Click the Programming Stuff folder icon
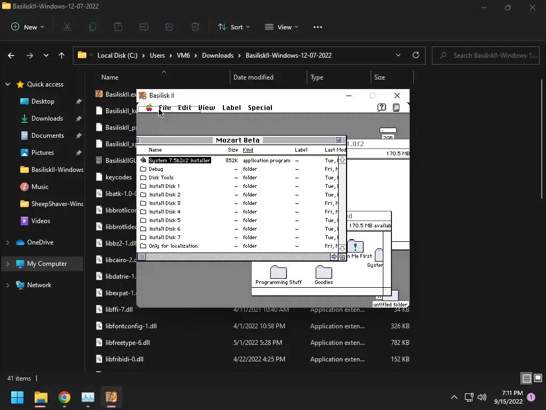Image resolution: width=546 pixels, height=410 pixels. [x=278, y=272]
